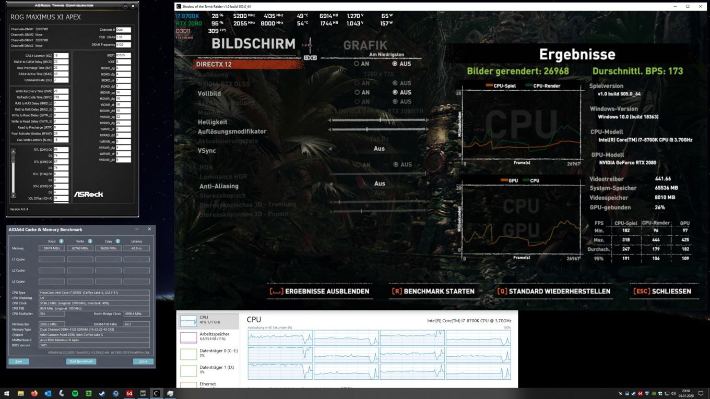The width and height of the screenshot is (710, 399).
Task: Click the tREFI value field
Action: click(x=123, y=55)
